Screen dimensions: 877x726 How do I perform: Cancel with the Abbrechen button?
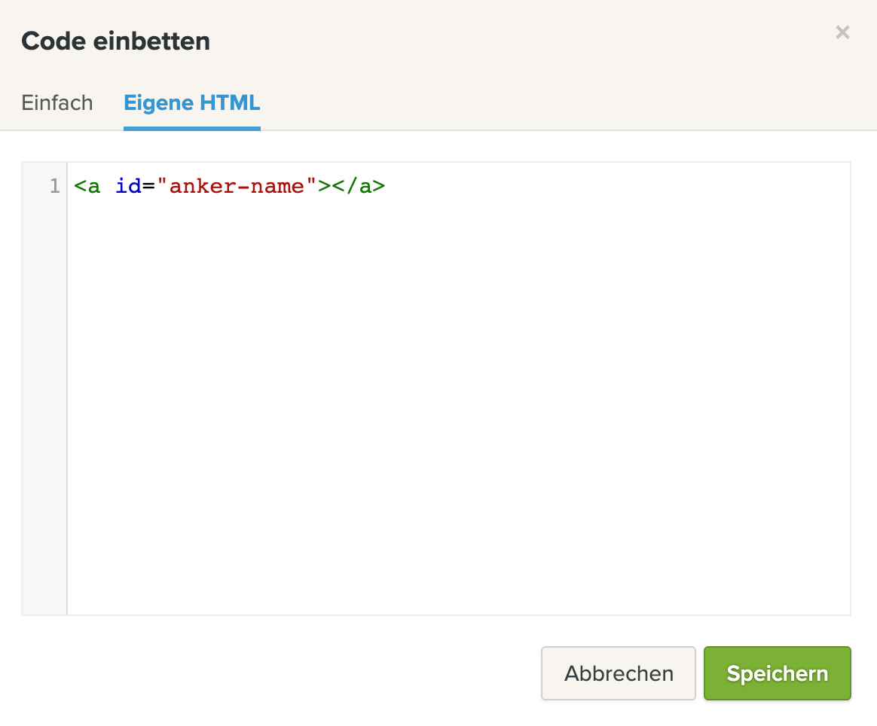[x=618, y=673]
